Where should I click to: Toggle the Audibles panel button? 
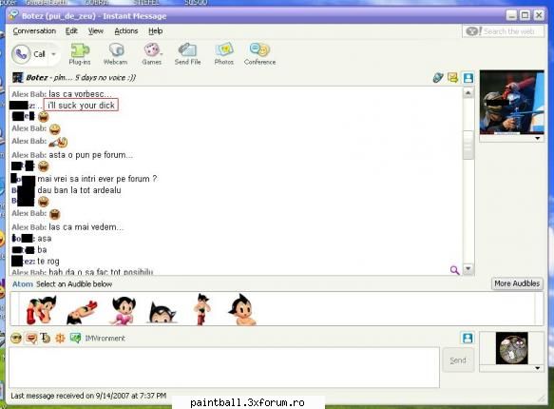tap(31, 339)
